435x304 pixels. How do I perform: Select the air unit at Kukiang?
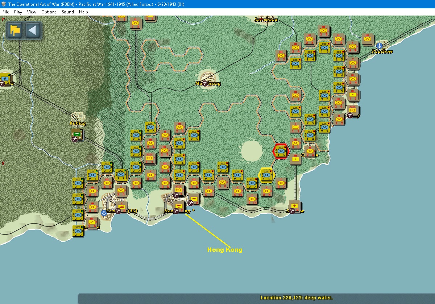point(76,134)
